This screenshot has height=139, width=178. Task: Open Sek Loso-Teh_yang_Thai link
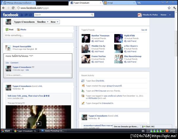28,96
